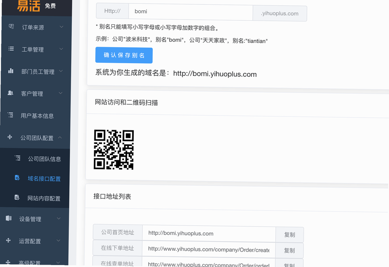
Task: Click the Http:// prefix label
Action: point(112,11)
